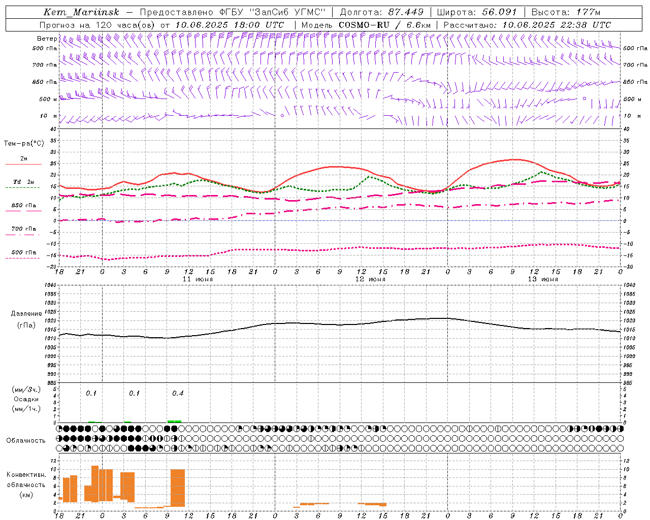Click the Давление axis label

26,314
